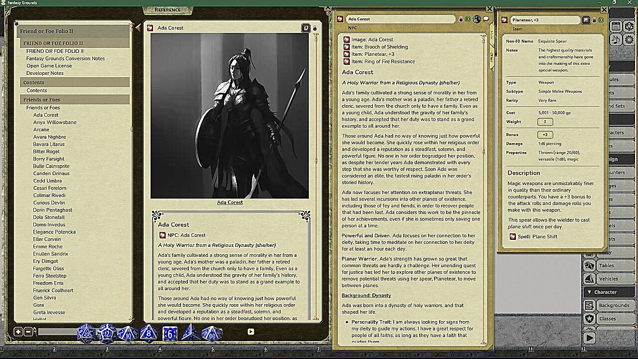Click the Backgrounds icon in sidebar
This screenshot has height=359, width=638.
589,305
